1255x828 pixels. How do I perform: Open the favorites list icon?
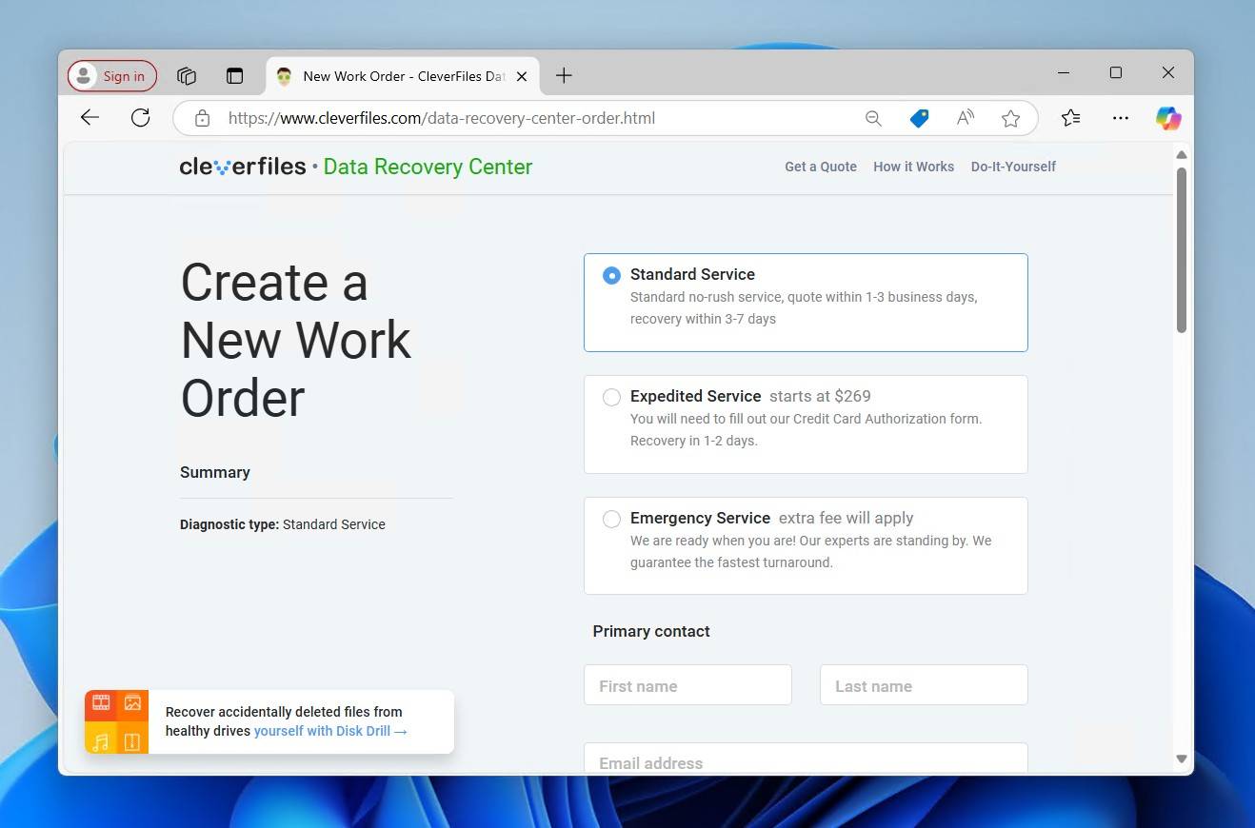[x=1071, y=118]
